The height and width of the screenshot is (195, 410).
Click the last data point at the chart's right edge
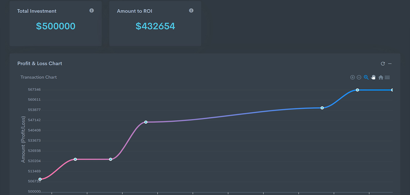(x=392, y=90)
